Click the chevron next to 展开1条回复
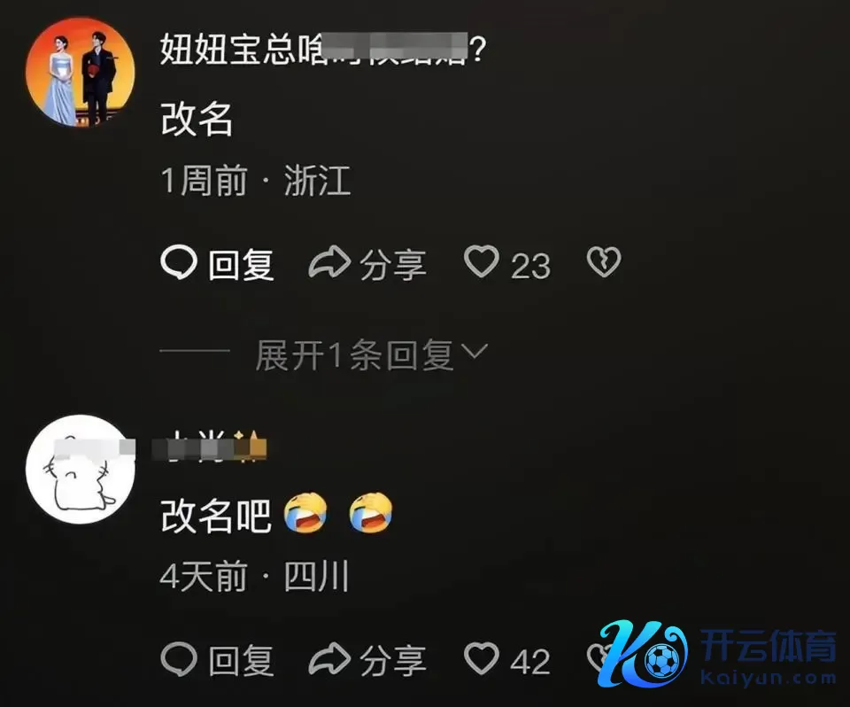Screen dimensions: 850x707 click(476, 352)
